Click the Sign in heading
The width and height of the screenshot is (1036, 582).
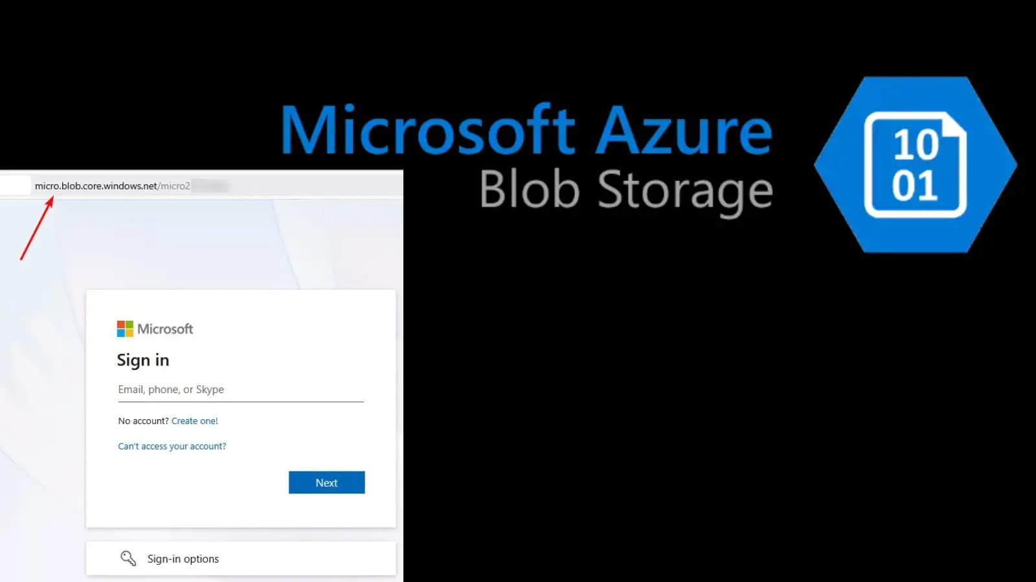click(x=143, y=360)
